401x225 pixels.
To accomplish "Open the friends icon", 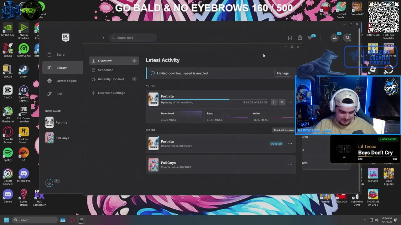I will tap(335, 38).
